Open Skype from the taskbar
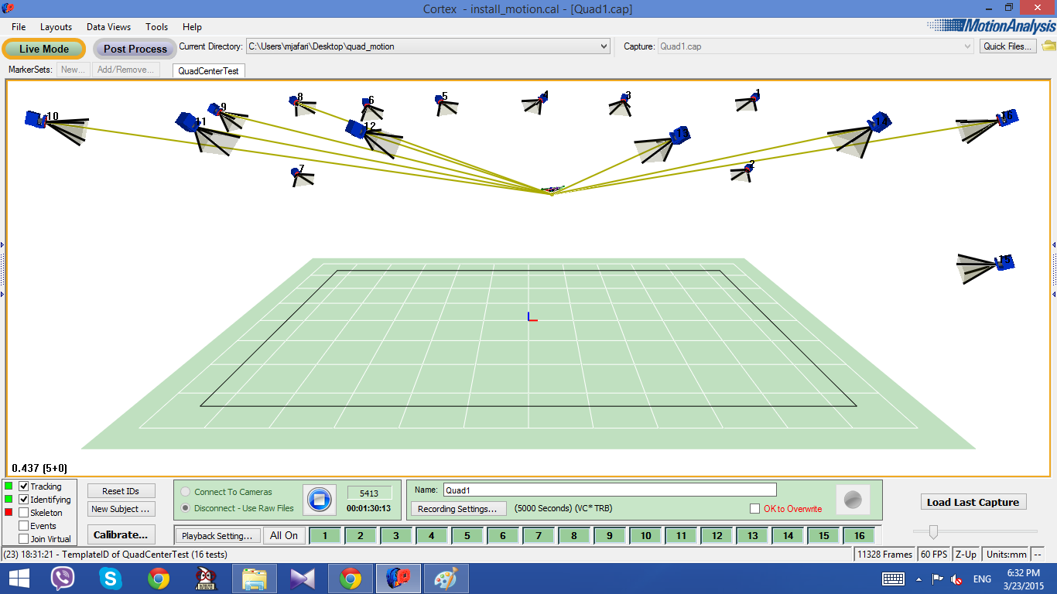This screenshot has height=594, width=1057. pyautogui.click(x=111, y=579)
